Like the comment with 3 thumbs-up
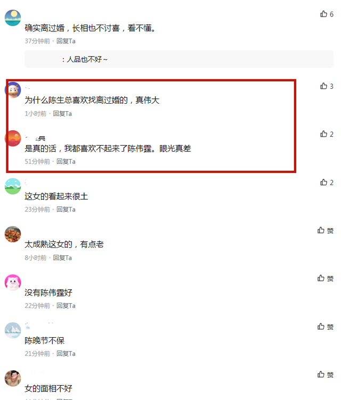Screen dimensions: 341x400 click(x=327, y=86)
